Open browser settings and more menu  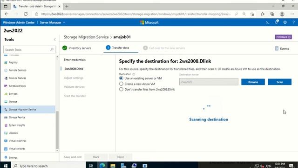292,14
